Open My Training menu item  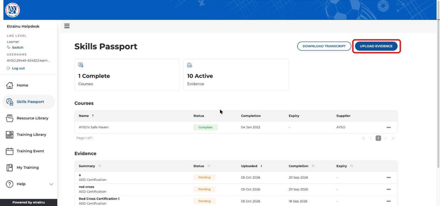(29, 168)
